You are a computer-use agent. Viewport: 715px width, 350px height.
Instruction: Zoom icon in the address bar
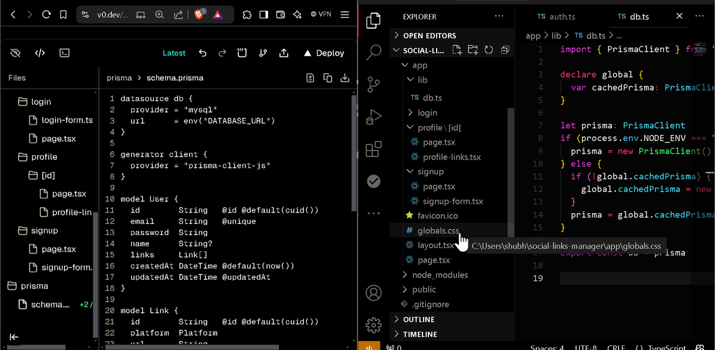pos(160,14)
